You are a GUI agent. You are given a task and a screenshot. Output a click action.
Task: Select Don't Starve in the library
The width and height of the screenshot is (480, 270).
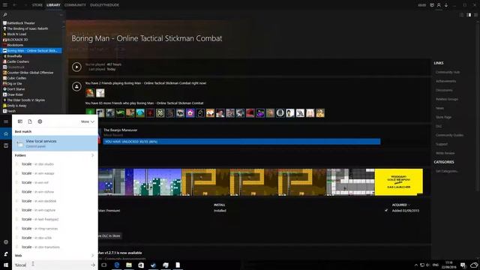click(x=16, y=89)
